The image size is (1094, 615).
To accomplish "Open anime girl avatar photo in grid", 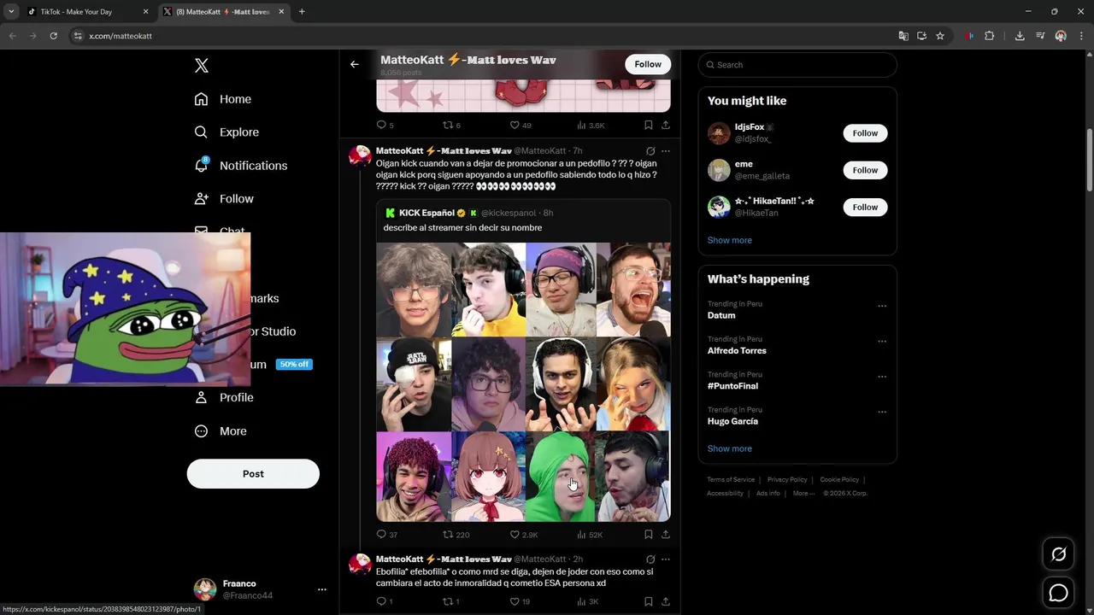I will [488, 477].
